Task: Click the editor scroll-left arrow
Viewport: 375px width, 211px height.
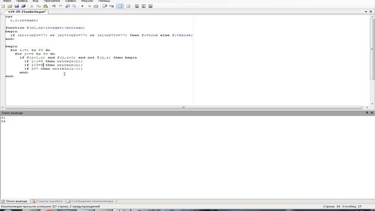Action: pyautogui.click(x=2, y=107)
